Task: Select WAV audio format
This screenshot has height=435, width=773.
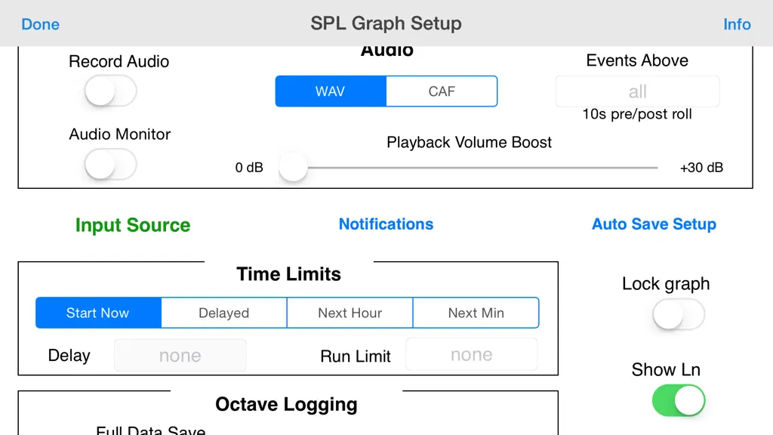Action: tap(331, 91)
